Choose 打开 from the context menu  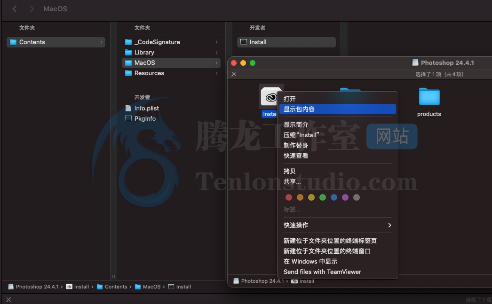click(338, 99)
